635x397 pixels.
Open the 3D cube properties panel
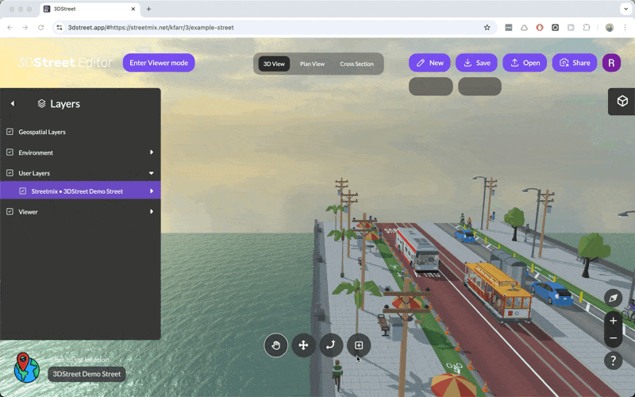[622, 101]
